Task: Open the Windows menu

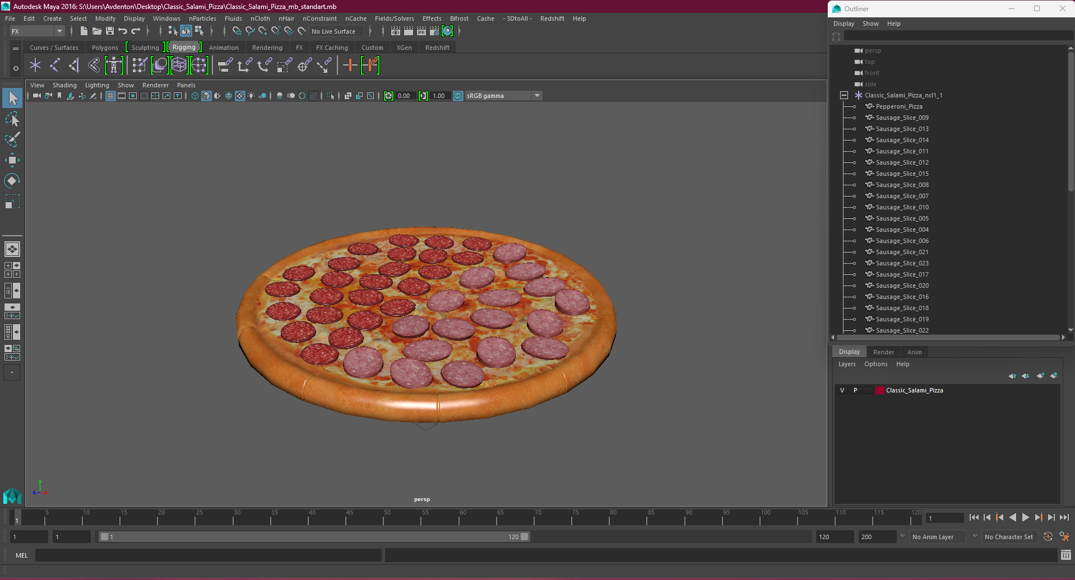Action: point(166,18)
